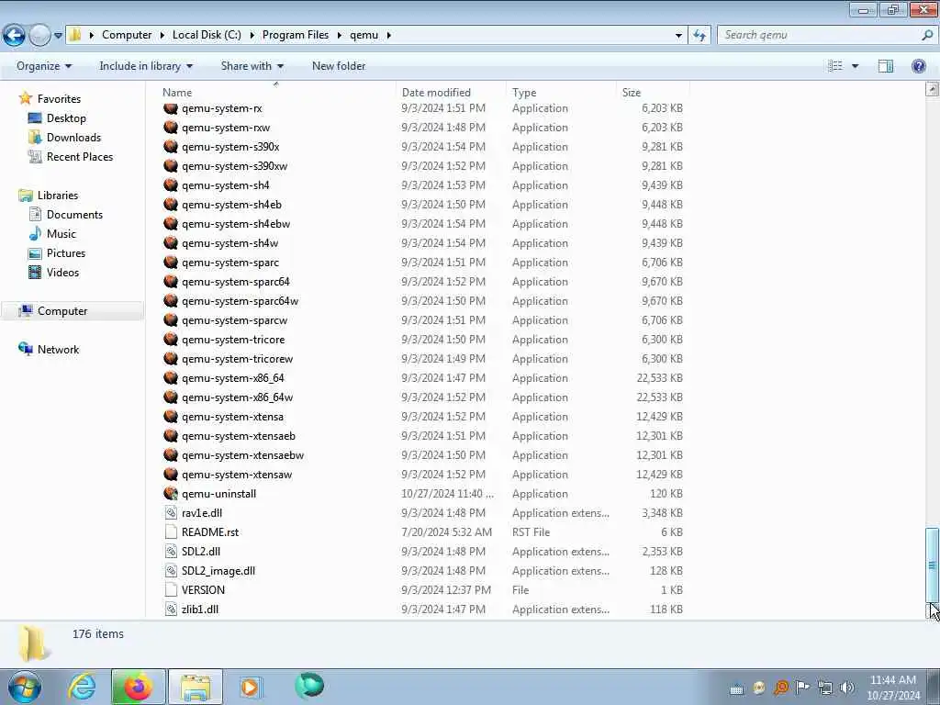Click the vertical scrollbar thumb
This screenshot has width=940, height=705.
932,565
